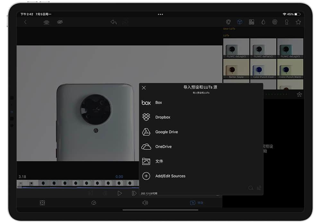The height and width of the screenshot is (223, 321).
Task: Apply the Color Punch Cool LUT
Action: point(263,69)
